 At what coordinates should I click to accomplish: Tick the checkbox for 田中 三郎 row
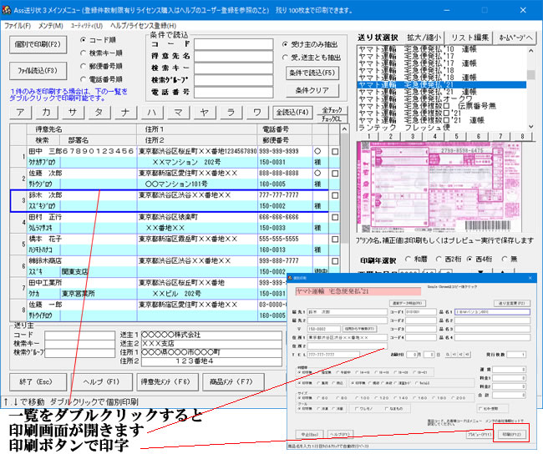tap(335, 151)
